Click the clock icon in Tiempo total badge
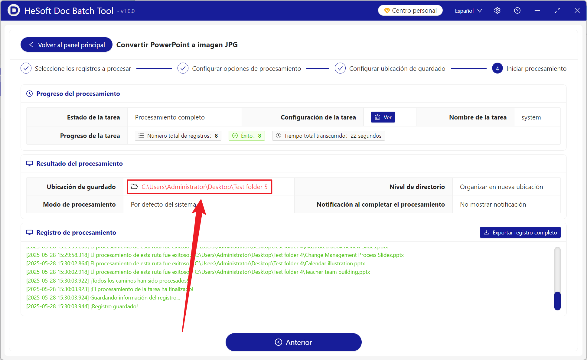Viewport: 587px width, 360px height. click(279, 136)
